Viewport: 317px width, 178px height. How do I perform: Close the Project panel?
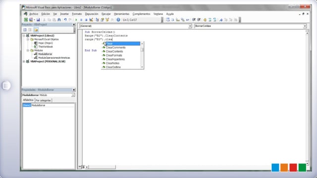coord(74,24)
